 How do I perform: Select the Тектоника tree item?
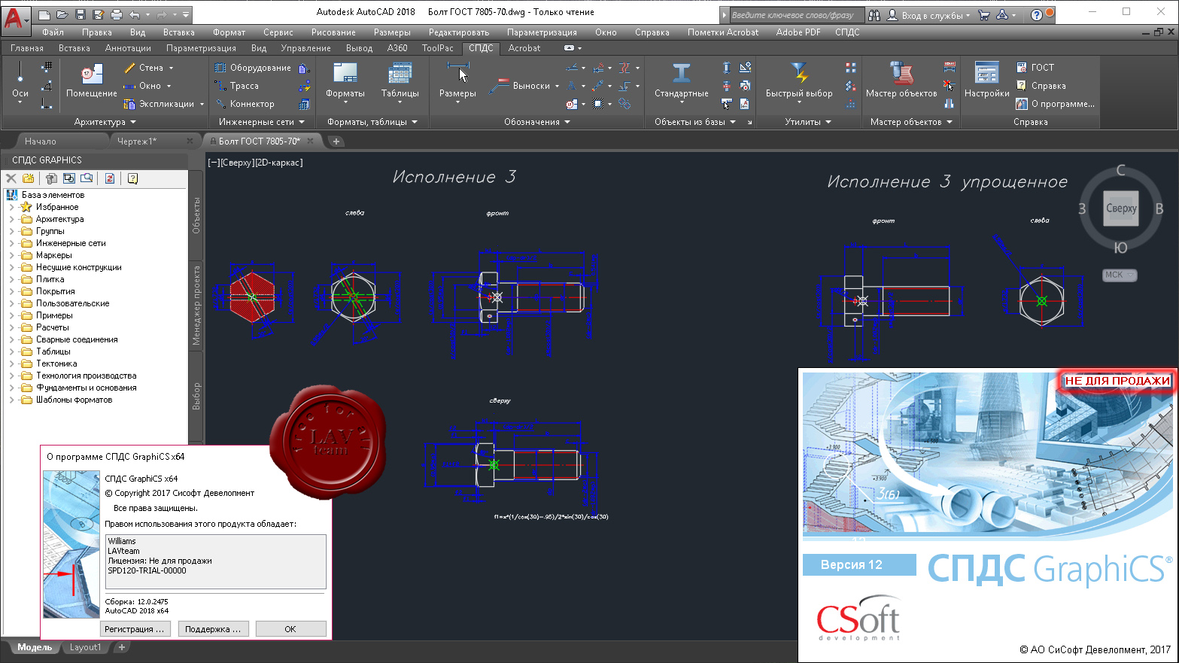click(56, 363)
